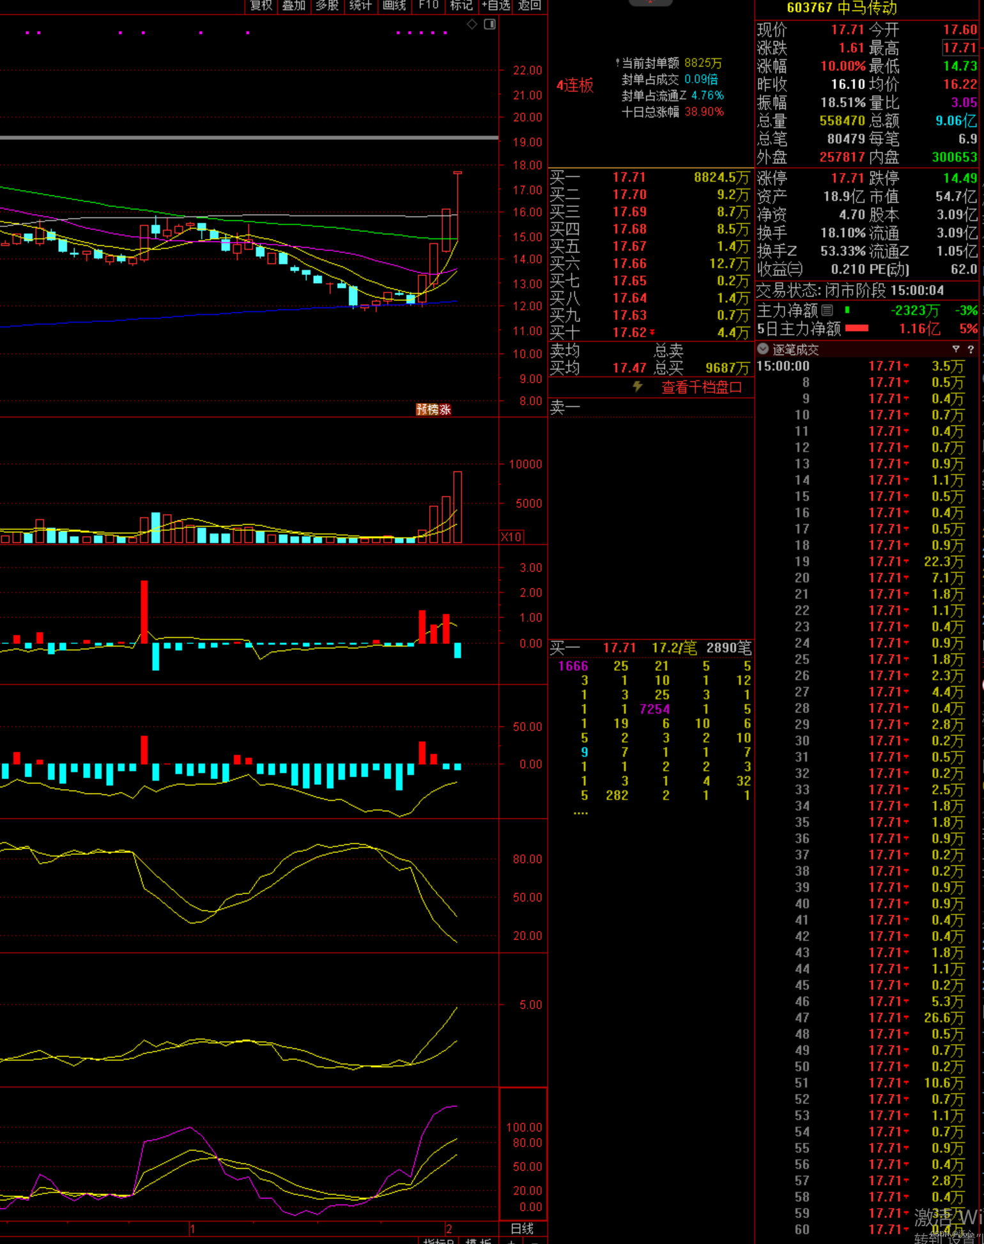Click the 标记 mark button
The height and width of the screenshot is (1244, 984).
coord(461,6)
